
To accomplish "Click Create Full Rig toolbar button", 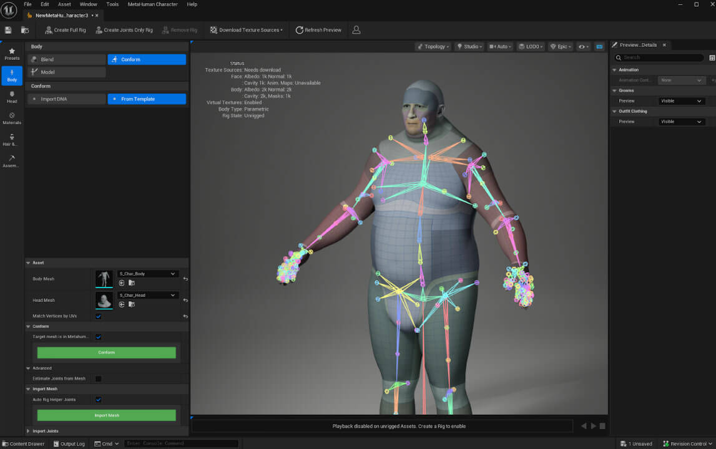I will click(x=66, y=30).
